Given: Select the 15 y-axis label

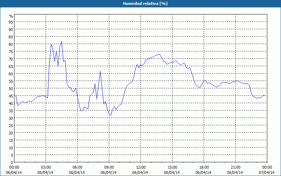Looking at the screenshot, I should tap(11, 140).
